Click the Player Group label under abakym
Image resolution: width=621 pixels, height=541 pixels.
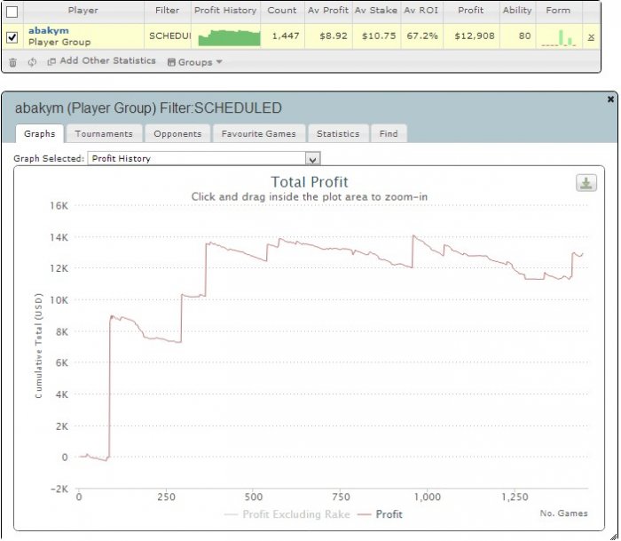(x=59, y=42)
